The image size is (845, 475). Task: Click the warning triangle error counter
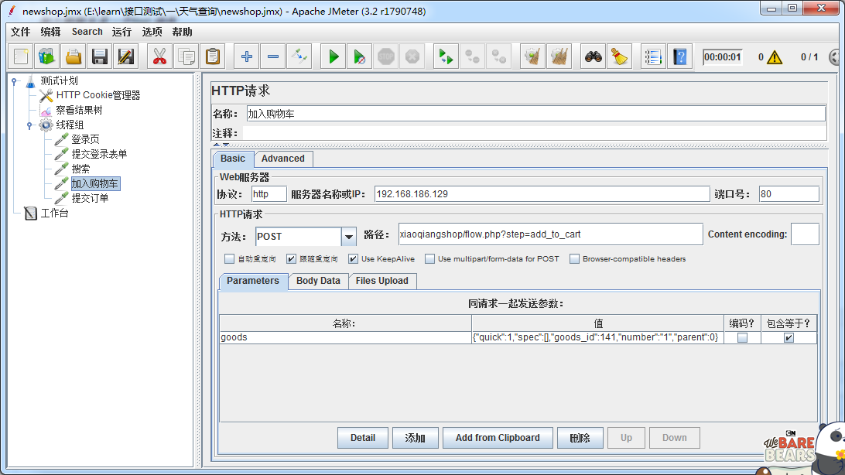pos(775,57)
